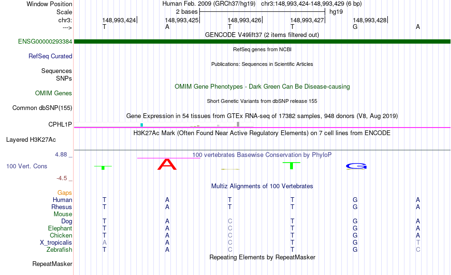Click the OMIM Gene Phenotypes green title
This screenshot has height=275, width=451.
[x=262, y=86]
